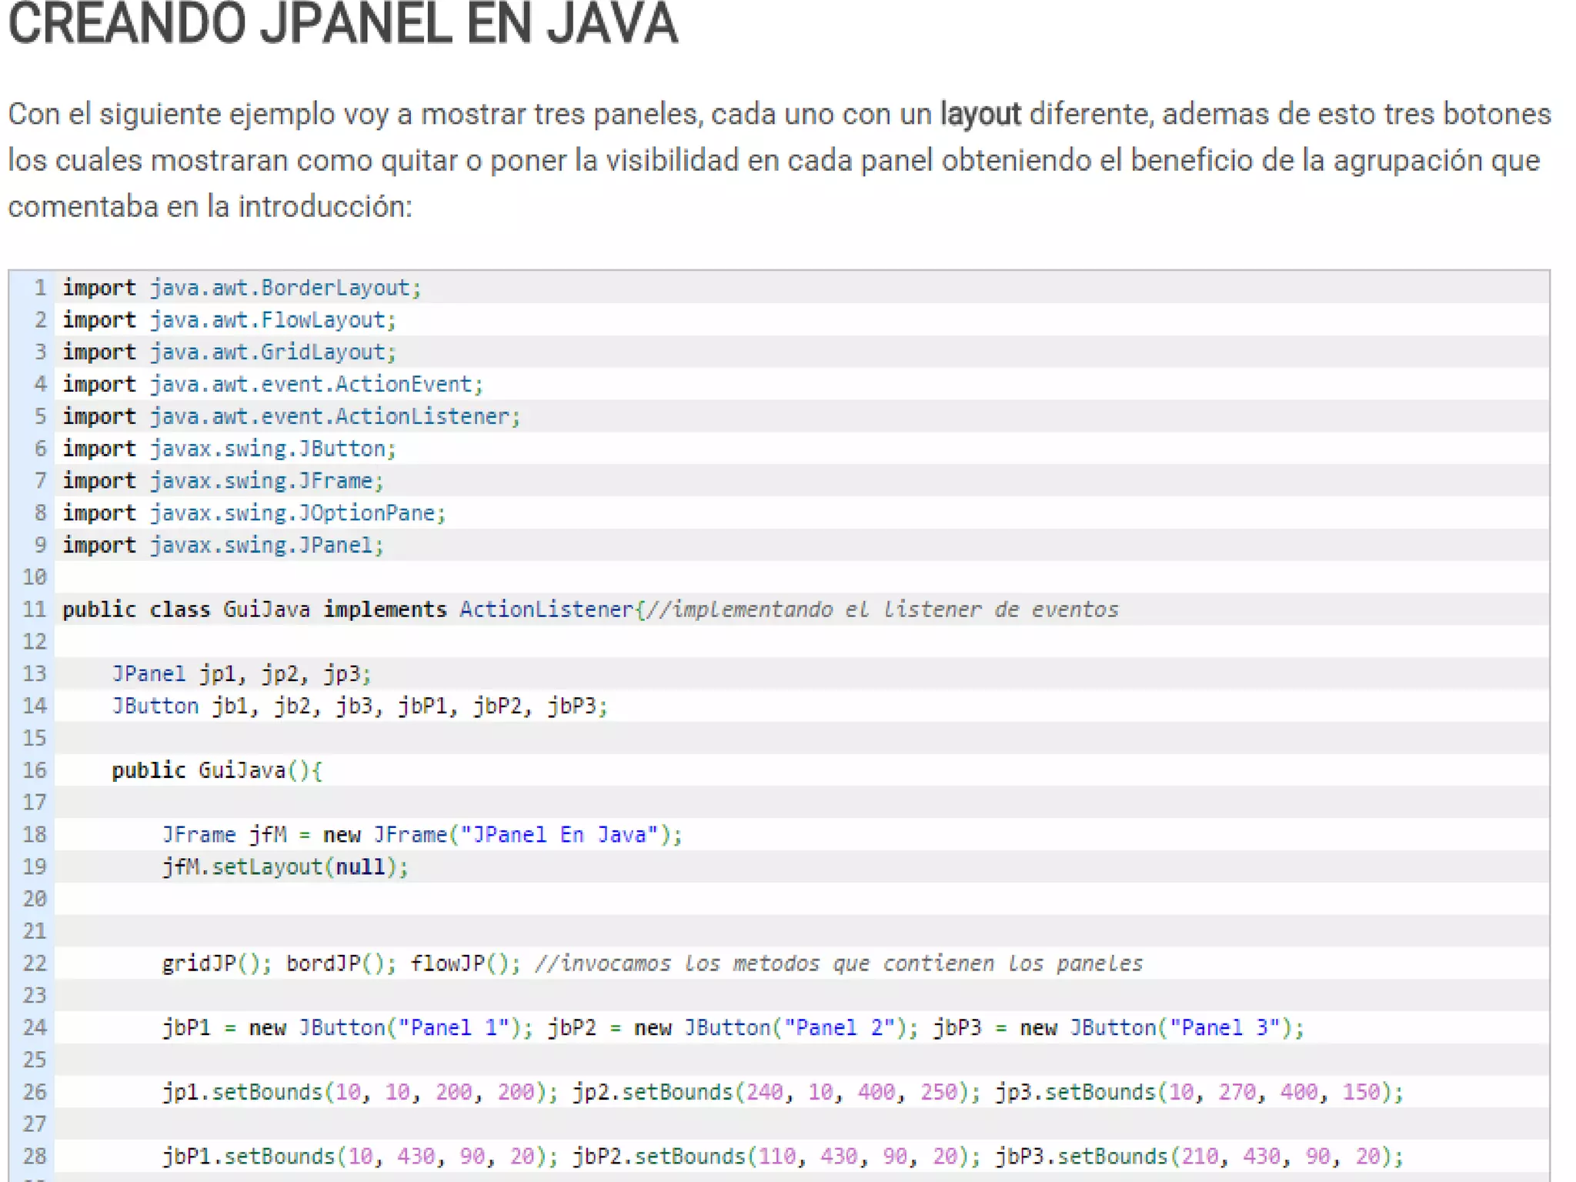Screen dimensions: 1576x1182
Task: Click line number 11 in the gutter
Action: tap(35, 609)
